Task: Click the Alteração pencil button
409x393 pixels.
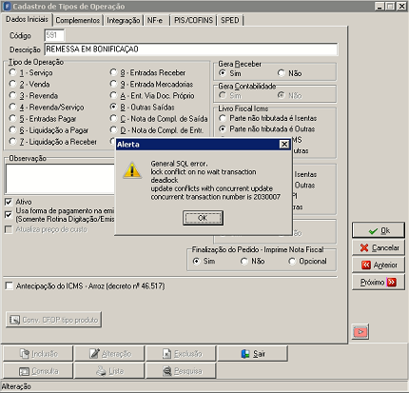Action: point(109,354)
